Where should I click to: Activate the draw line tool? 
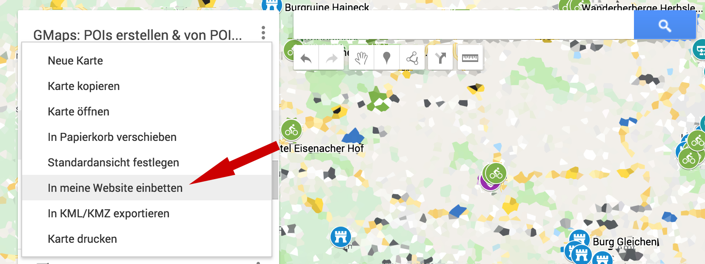(x=412, y=58)
